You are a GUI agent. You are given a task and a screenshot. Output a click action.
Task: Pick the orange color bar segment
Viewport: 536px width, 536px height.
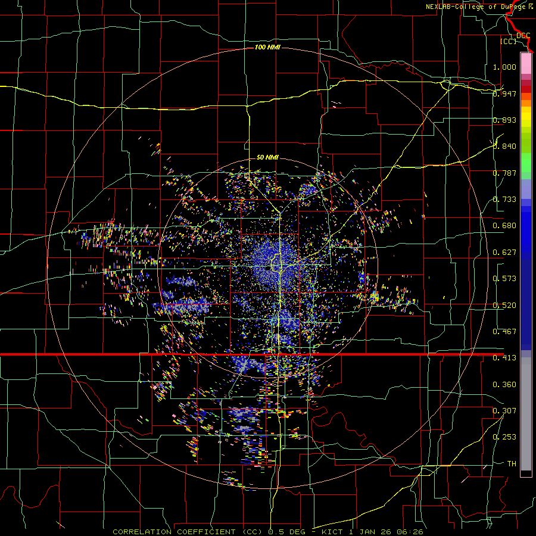click(526, 103)
